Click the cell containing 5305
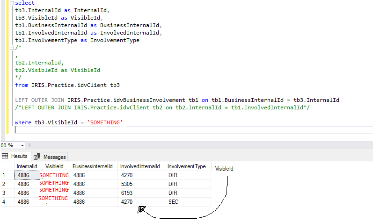 click(140, 184)
